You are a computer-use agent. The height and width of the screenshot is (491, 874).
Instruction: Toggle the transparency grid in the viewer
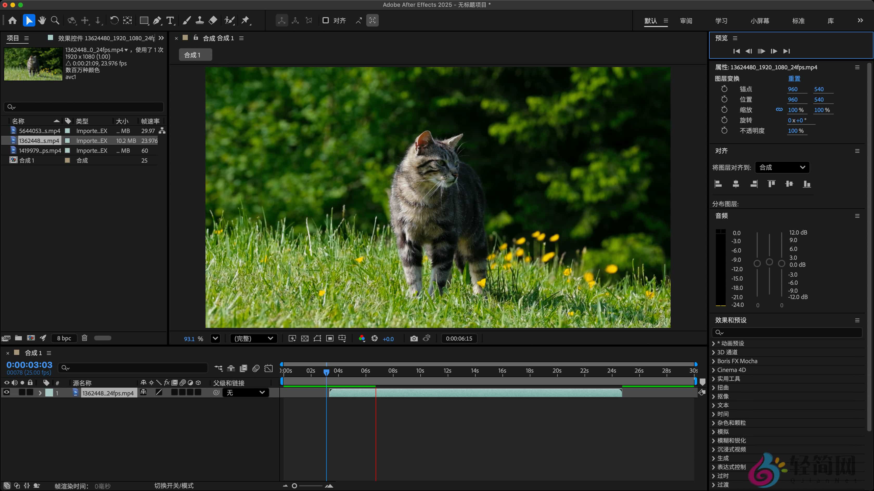(x=305, y=338)
